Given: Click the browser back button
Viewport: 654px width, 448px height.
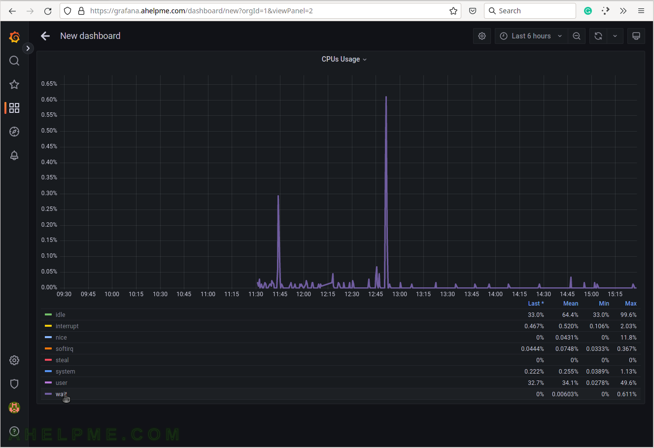Looking at the screenshot, I should [12, 11].
